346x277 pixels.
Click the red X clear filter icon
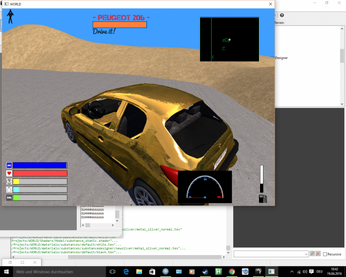pyautogui.click(x=318, y=253)
